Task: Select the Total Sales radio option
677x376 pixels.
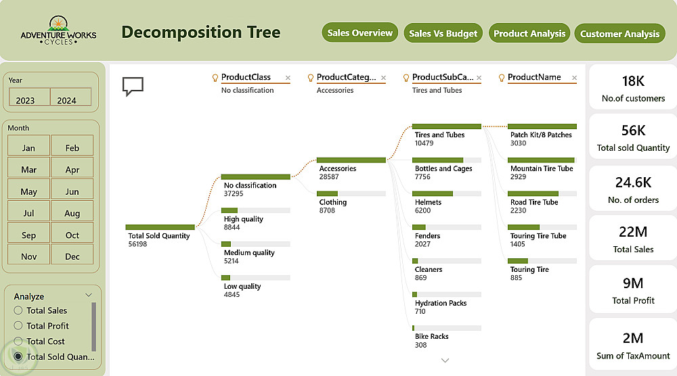Action: 18,310
